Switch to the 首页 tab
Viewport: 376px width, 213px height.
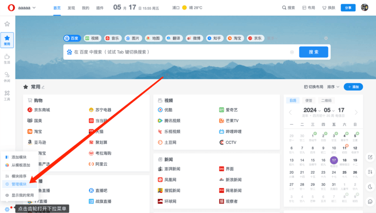[x=57, y=8]
